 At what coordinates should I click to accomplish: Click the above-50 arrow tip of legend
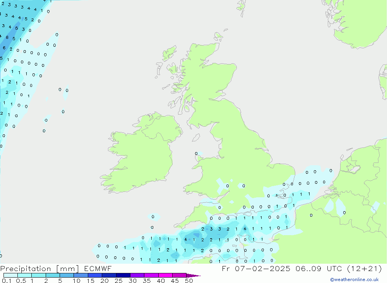(193, 276)
